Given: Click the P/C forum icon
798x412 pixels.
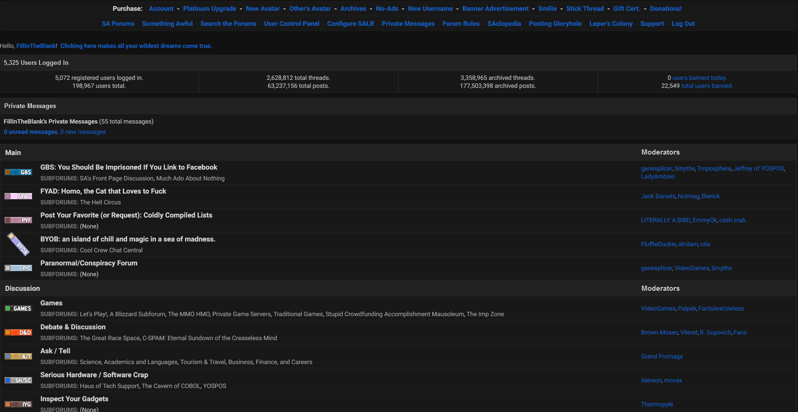Looking at the screenshot, I should click(18, 268).
